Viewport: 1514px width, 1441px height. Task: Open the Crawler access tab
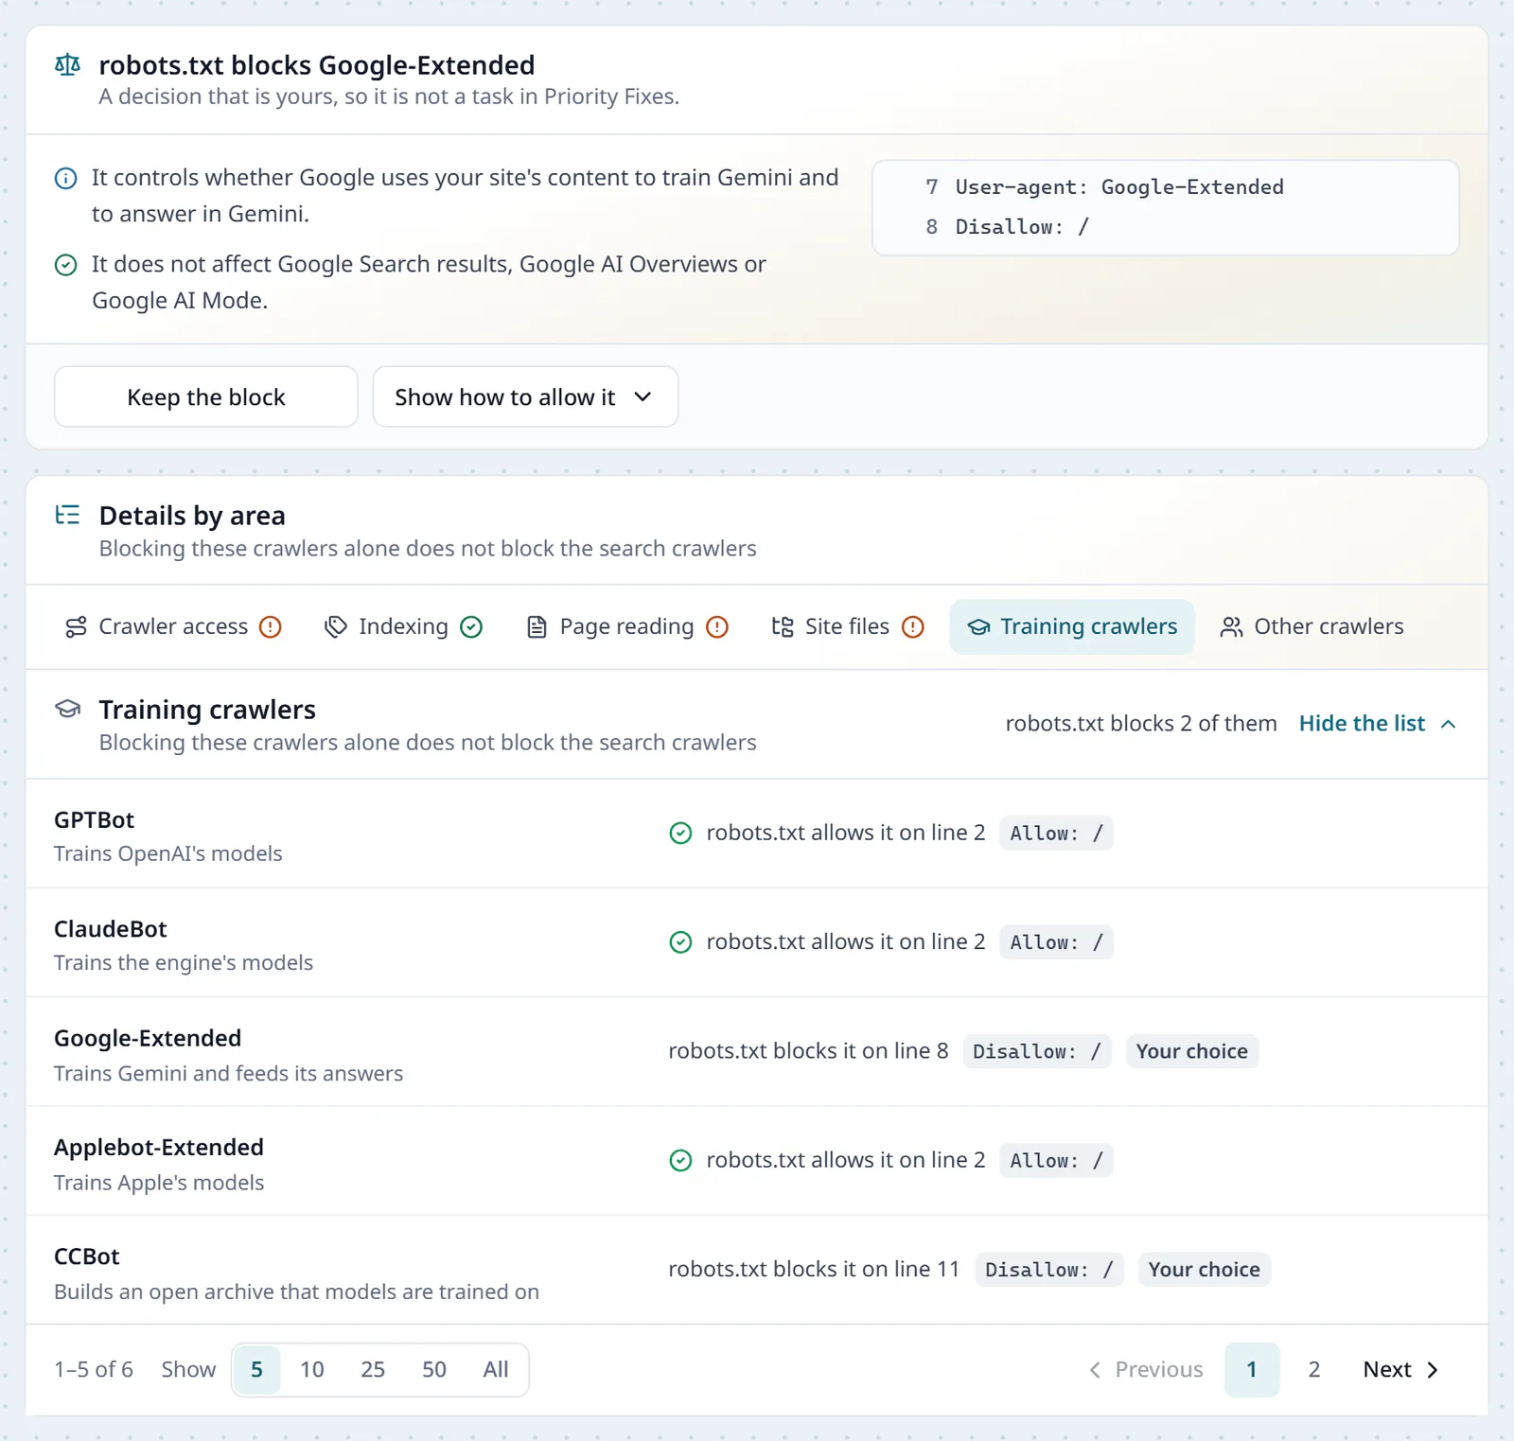(x=173, y=627)
